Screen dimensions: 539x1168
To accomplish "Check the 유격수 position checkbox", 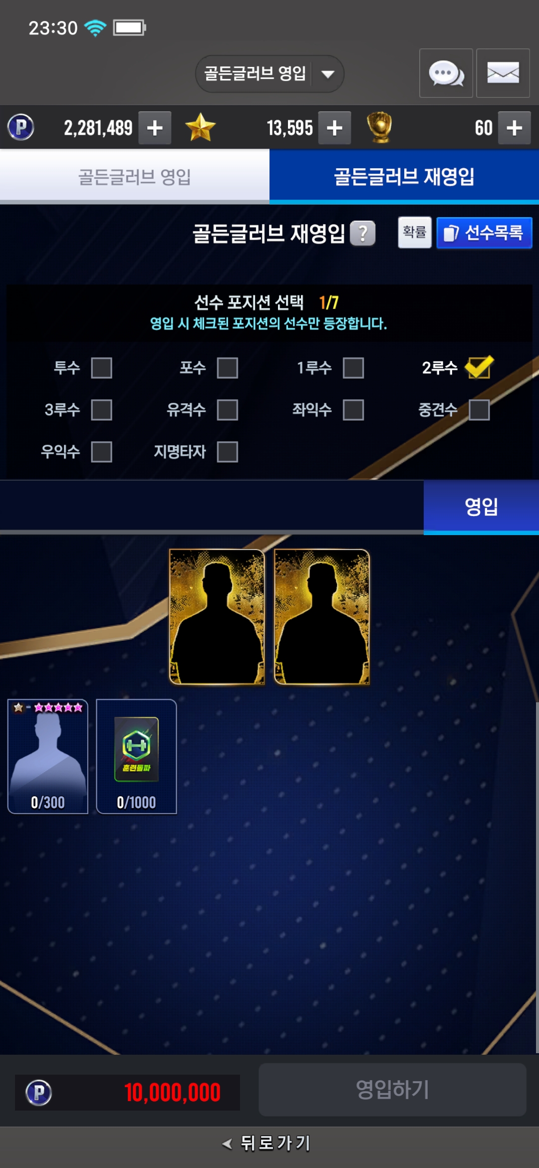I will click(x=228, y=410).
